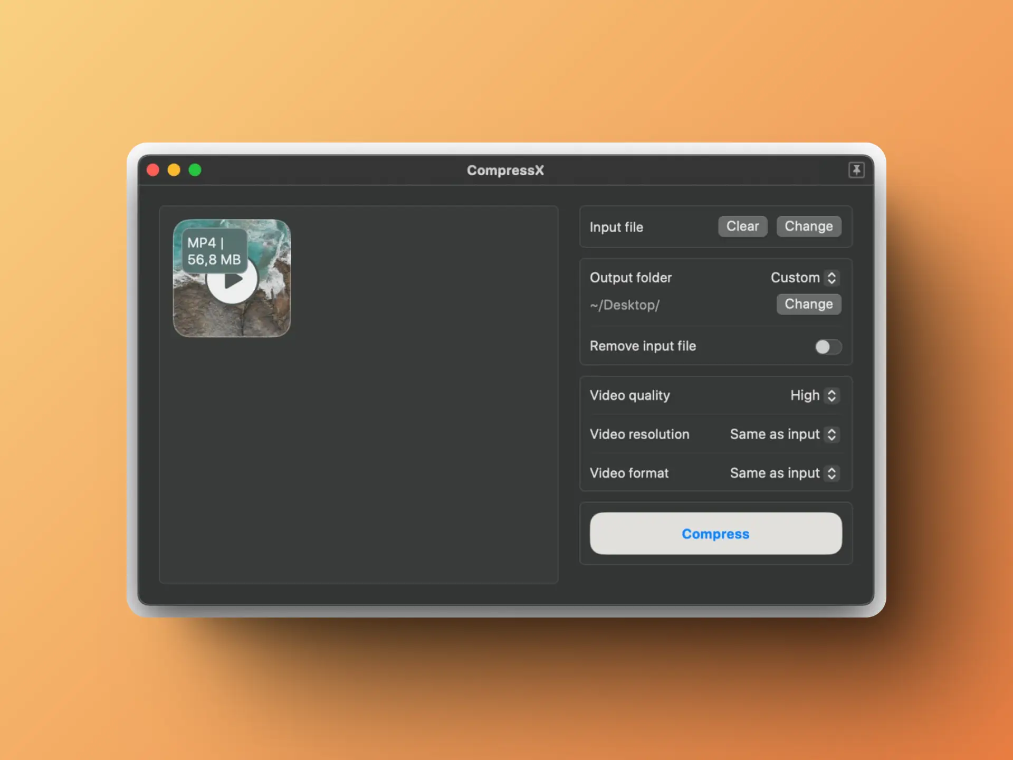Minimize the CompressX window
Screen dimensions: 1013x760
point(174,170)
